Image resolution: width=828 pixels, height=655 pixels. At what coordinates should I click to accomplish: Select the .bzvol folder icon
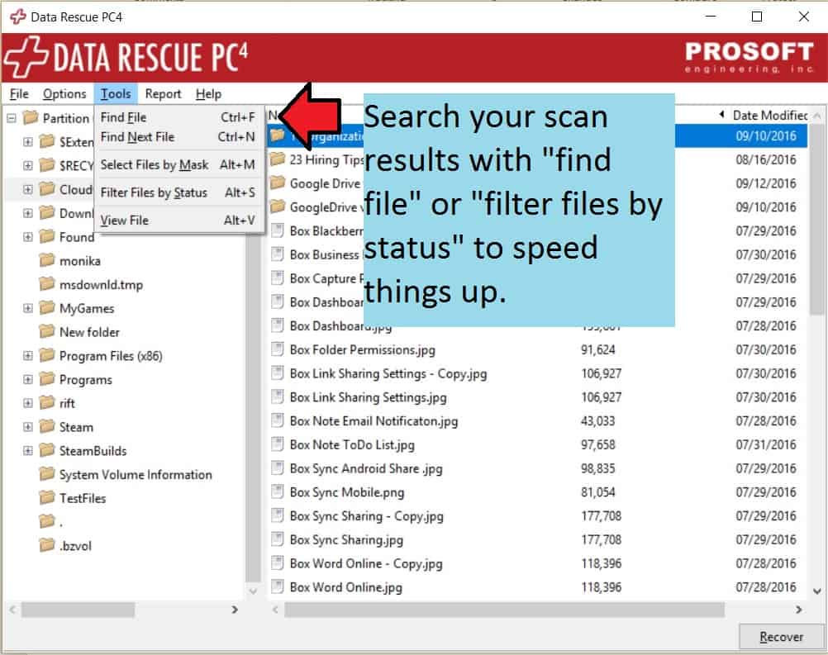point(47,545)
